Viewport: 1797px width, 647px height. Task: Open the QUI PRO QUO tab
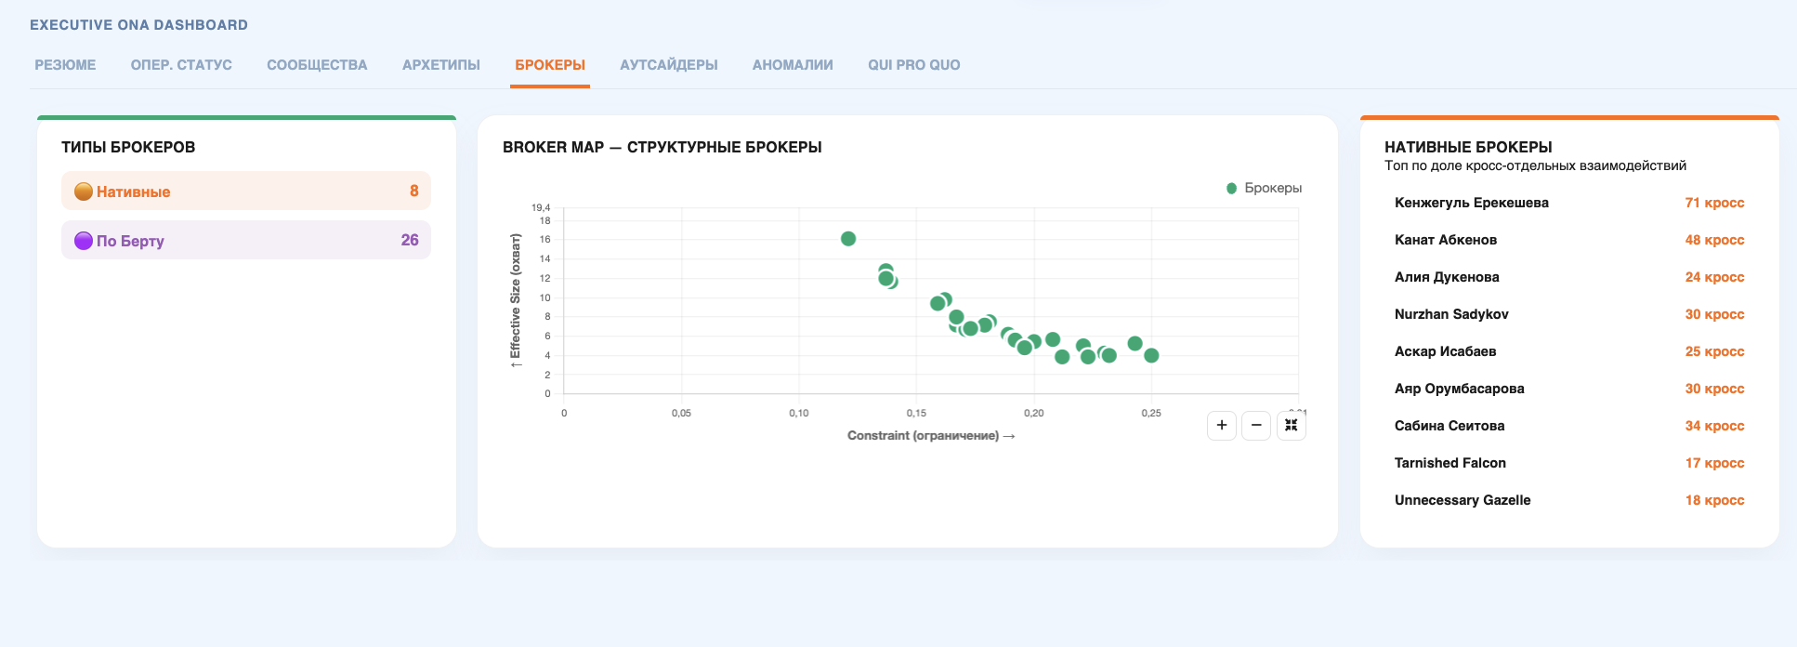(x=914, y=65)
